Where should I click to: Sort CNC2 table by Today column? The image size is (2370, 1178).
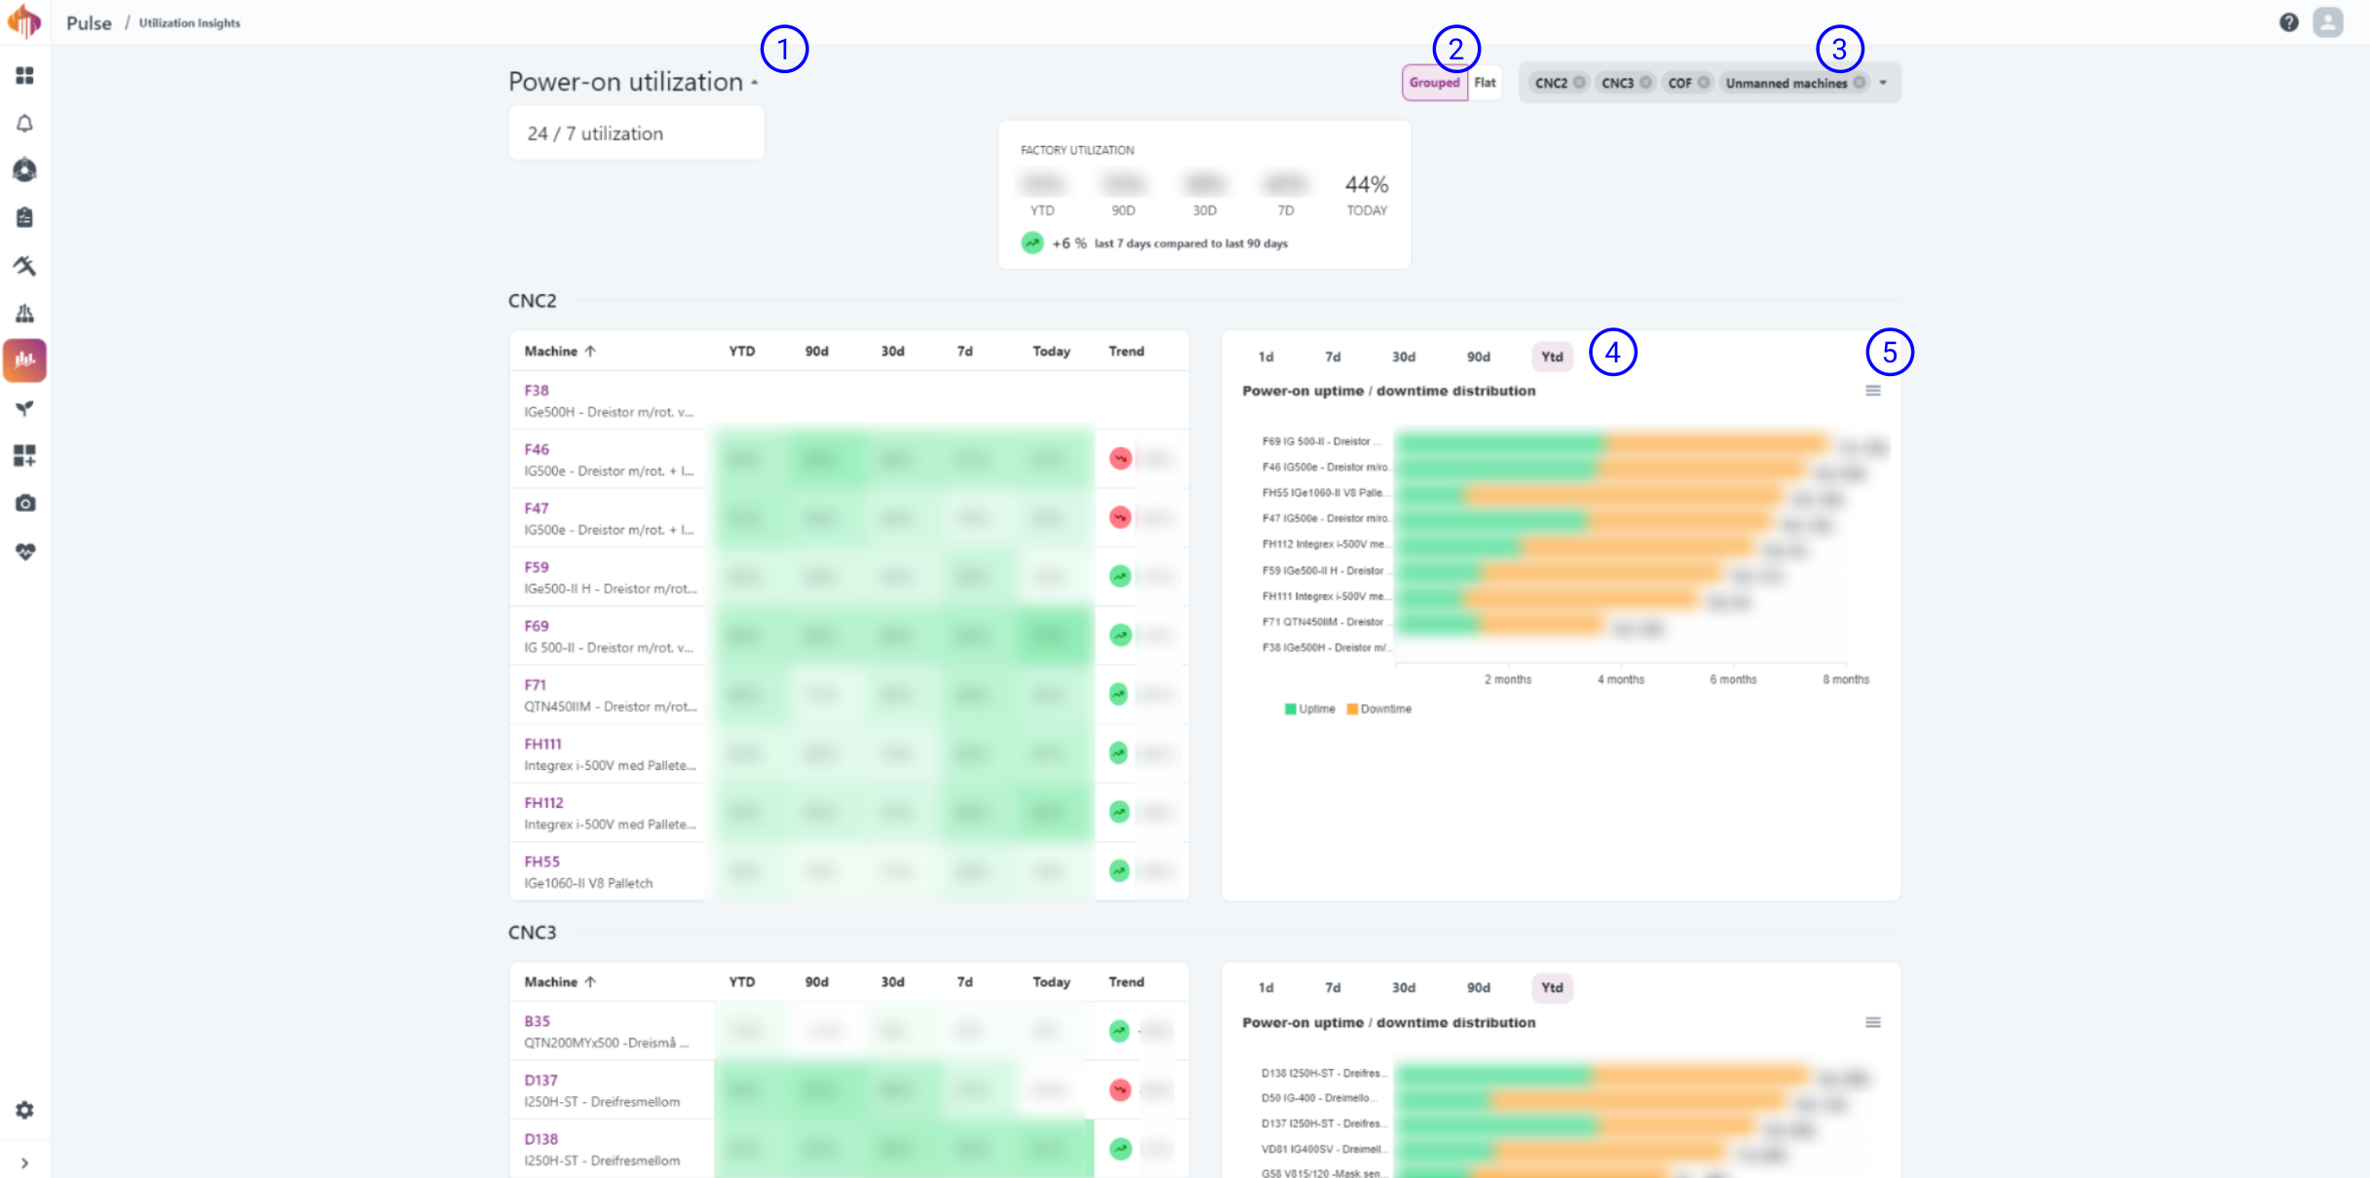(x=1051, y=351)
